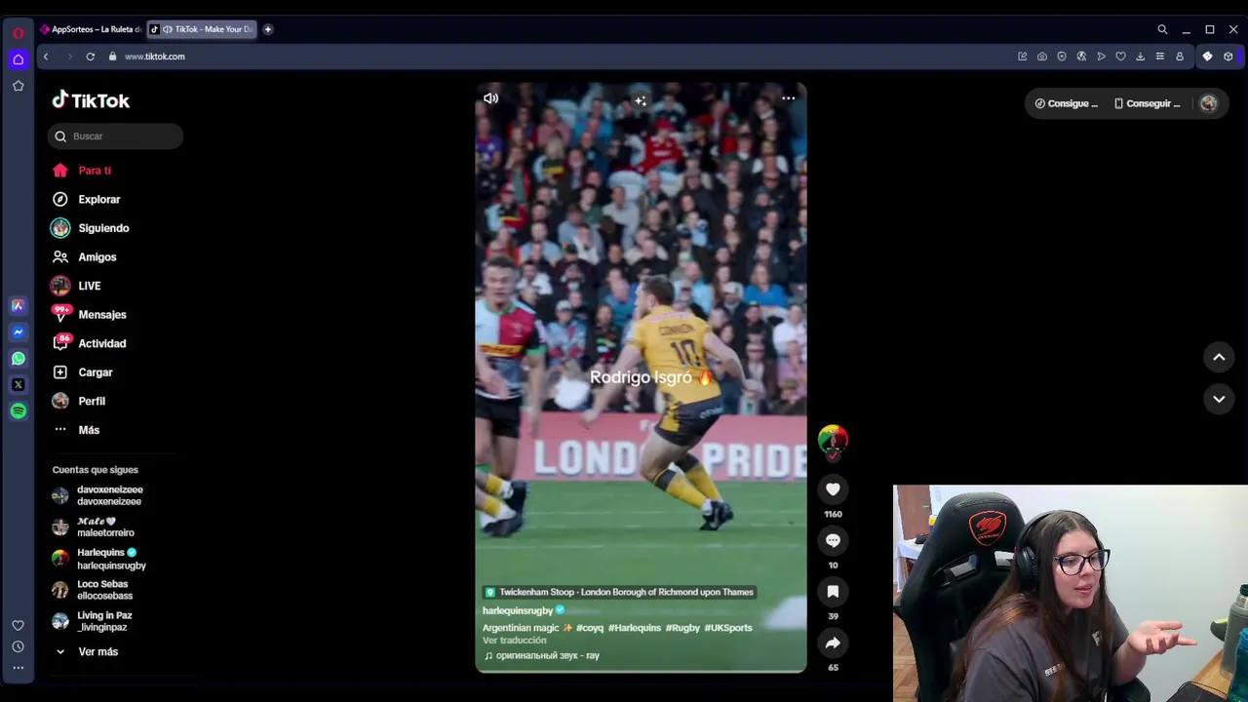Bookmark the video using the save icon
Image resolution: width=1248 pixels, height=702 pixels.
(833, 591)
